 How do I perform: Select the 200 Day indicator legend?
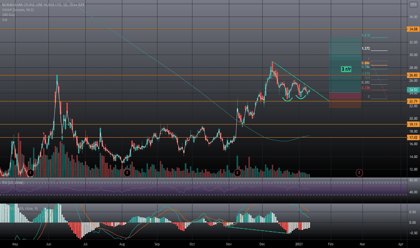click(x=8, y=15)
